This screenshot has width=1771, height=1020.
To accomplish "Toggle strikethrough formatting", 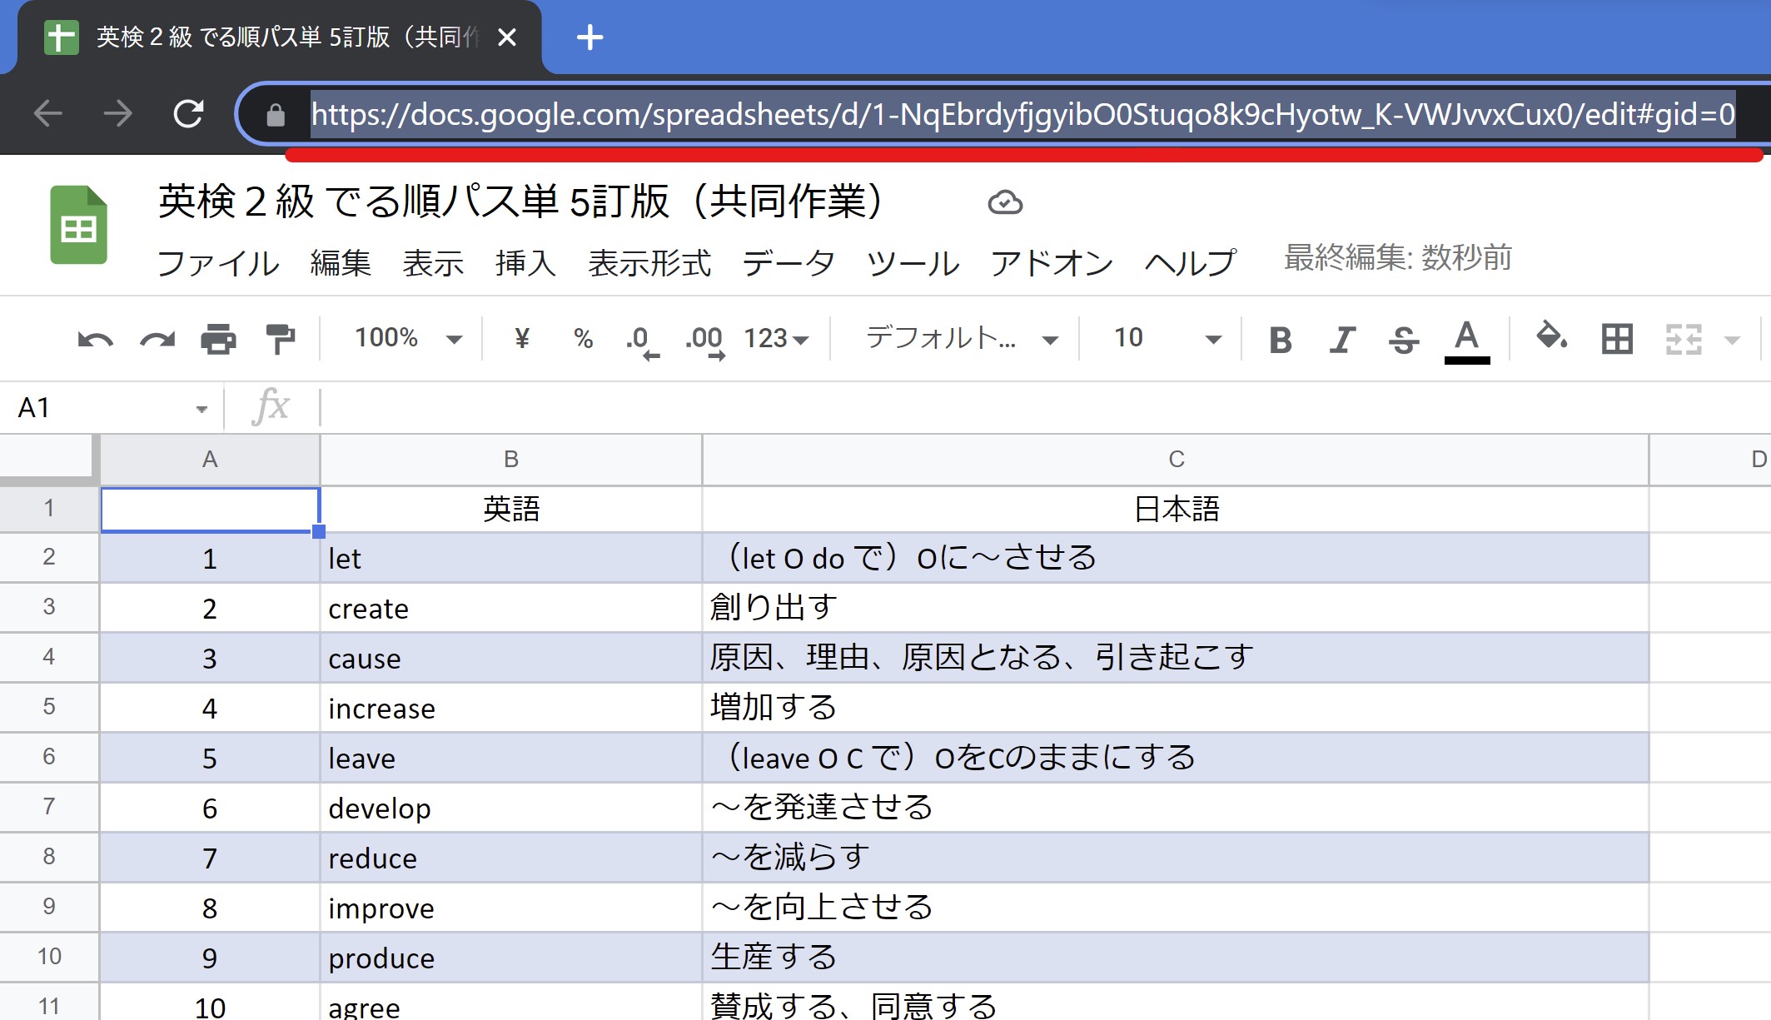I will 1404,340.
